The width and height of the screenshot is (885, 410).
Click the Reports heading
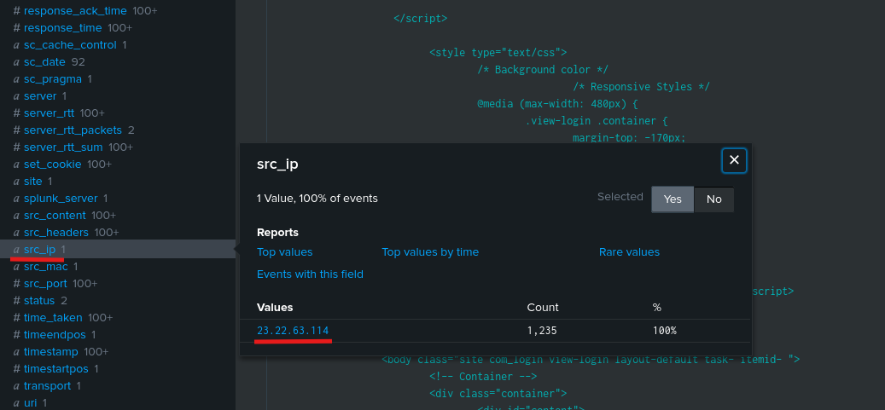coord(277,233)
